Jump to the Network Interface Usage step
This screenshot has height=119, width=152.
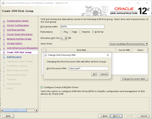tap(19, 39)
